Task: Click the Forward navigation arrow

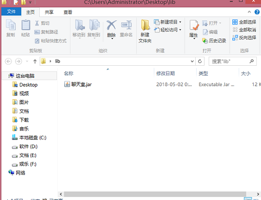Action: tap(18, 61)
